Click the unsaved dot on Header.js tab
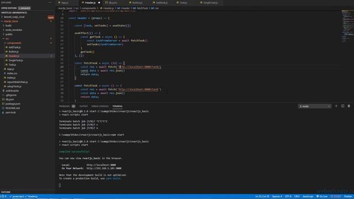This screenshot has height=199, width=354. point(99,3)
